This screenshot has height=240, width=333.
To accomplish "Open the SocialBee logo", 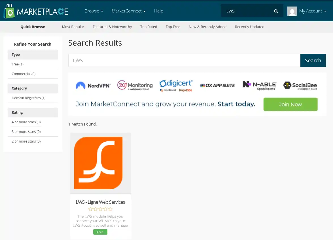I will tap(300, 86).
